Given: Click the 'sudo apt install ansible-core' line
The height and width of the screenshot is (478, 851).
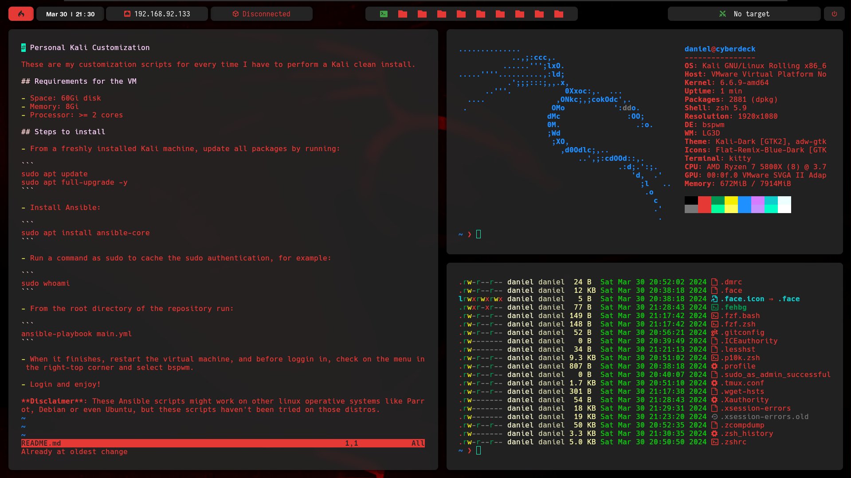Looking at the screenshot, I should [86, 233].
